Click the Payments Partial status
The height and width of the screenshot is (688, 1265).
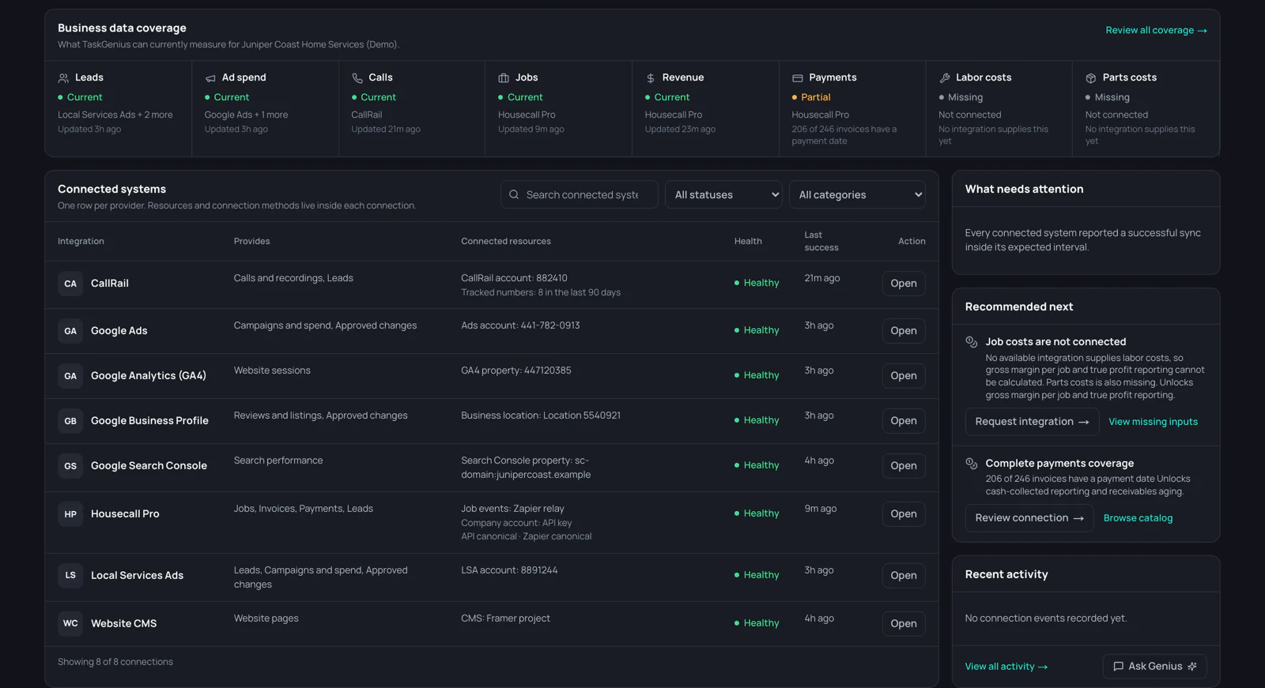[x=811, y=97]
